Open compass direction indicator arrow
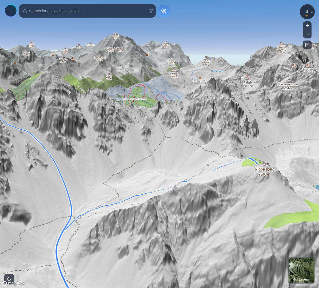The width and height of the screenshot is (319, 288). (x=307, y=16)
